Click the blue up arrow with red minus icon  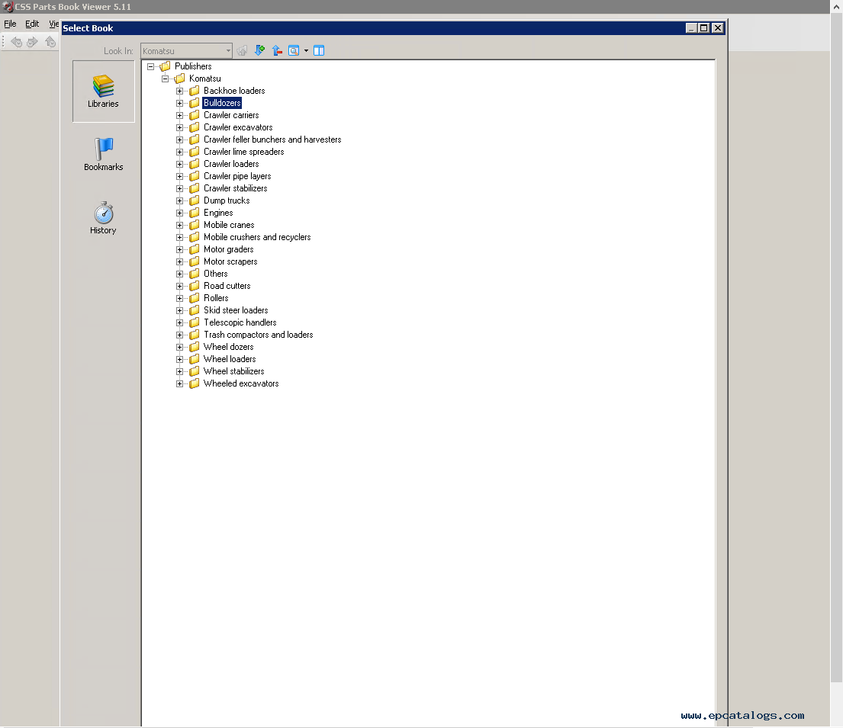(x=277, y=50)
